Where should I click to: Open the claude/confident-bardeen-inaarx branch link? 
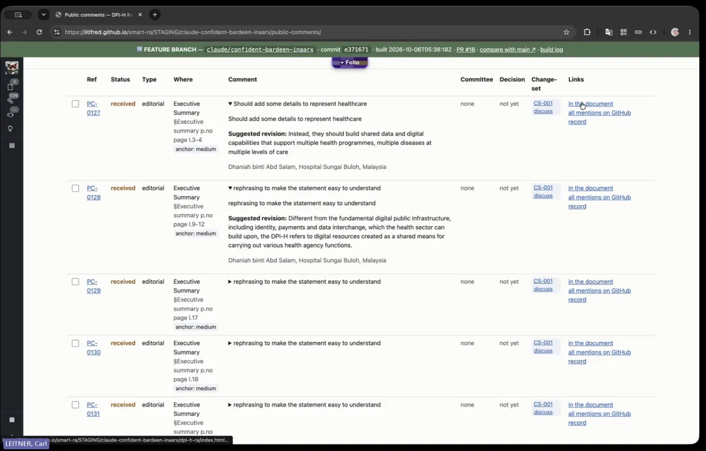point(260,50)
